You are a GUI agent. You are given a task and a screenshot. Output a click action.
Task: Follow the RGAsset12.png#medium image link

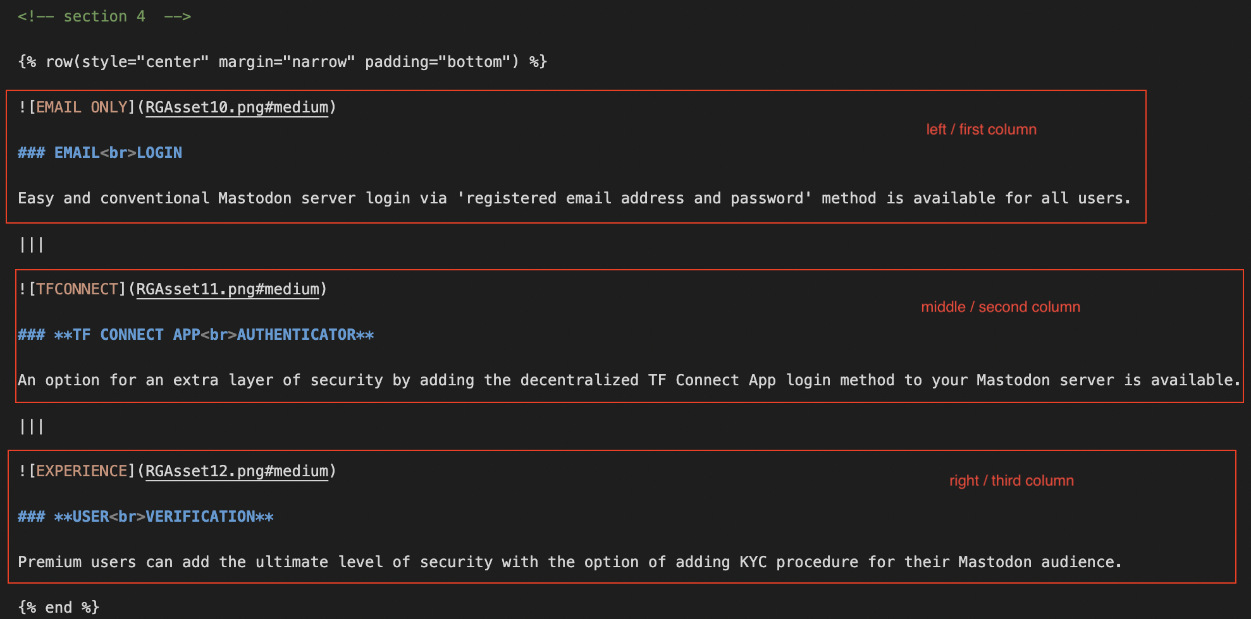(237, 471)
